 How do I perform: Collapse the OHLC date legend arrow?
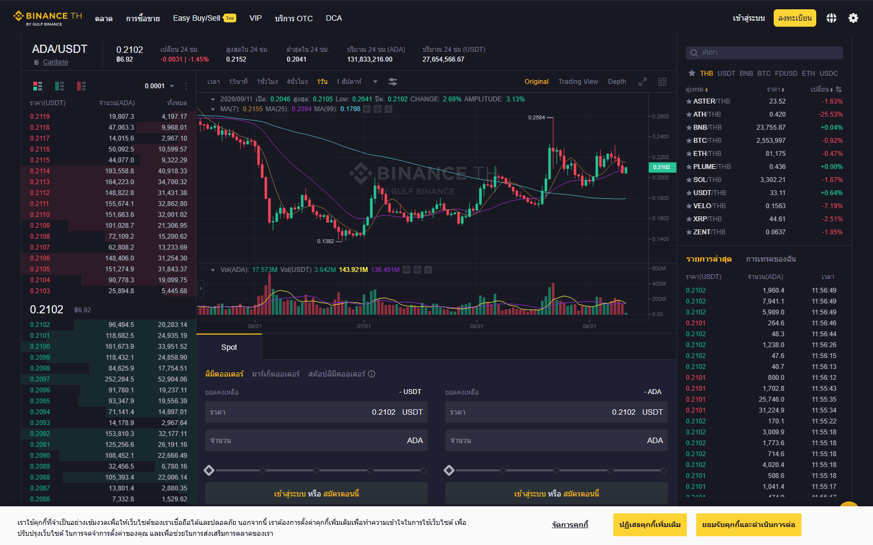(x=213, y=99)
